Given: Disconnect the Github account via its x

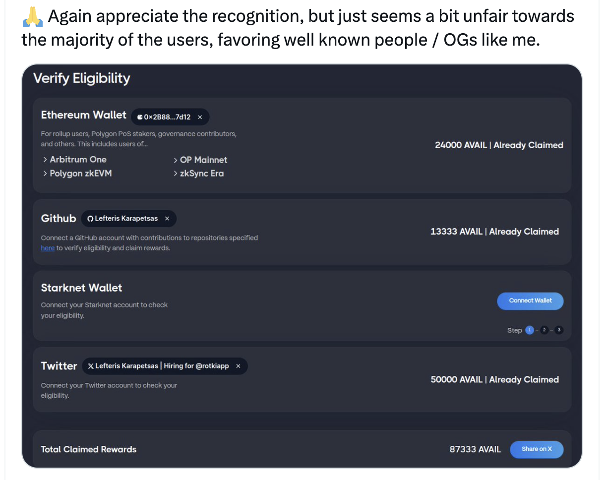Looking at the screenshot, I should pyautogui.click(x=167, y=219).
